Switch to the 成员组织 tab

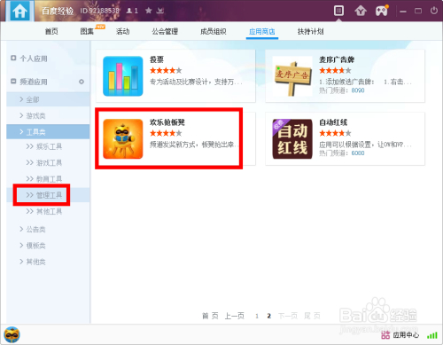pyautogui.click(x=214, y=31)
